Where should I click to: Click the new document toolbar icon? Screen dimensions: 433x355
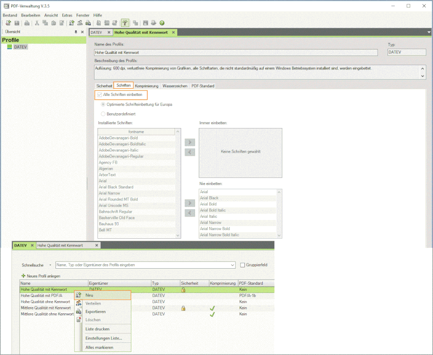click(x=8, y=23)
